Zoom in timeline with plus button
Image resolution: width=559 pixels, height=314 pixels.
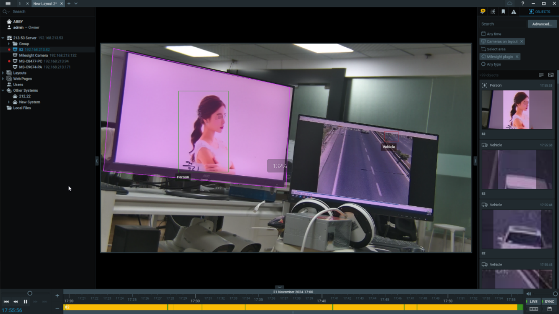57,295
